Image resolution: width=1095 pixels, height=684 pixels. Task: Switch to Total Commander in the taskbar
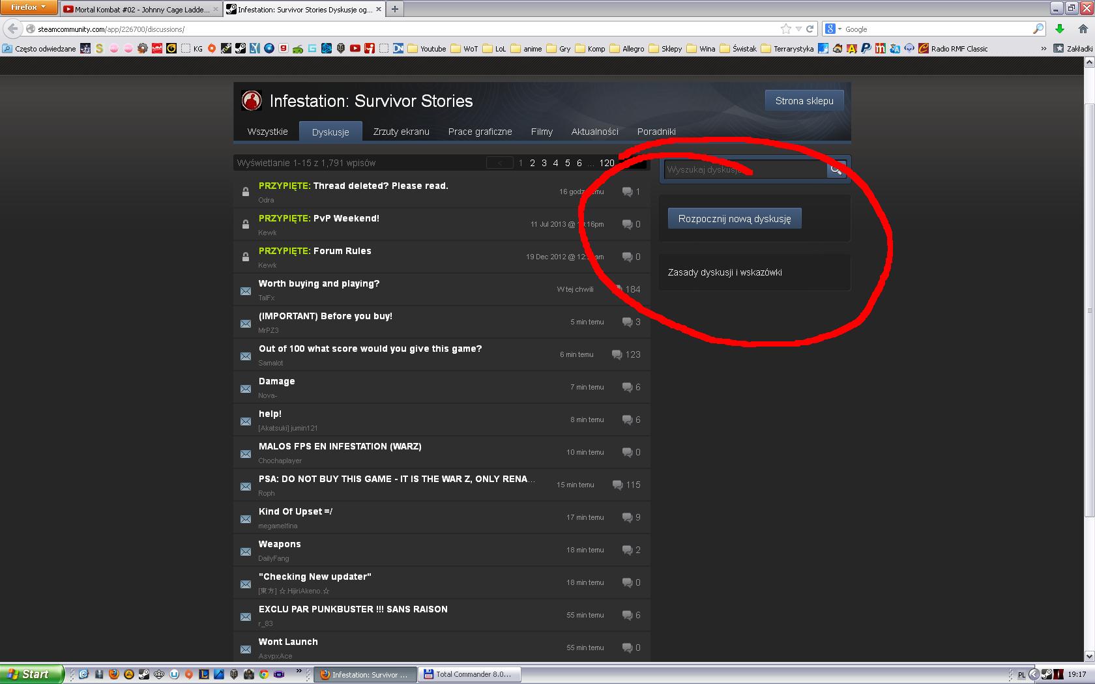tap(469, 674)
